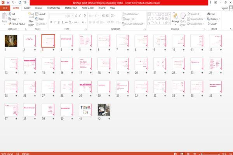Expand the Undo history dropdown arrow

[x=16, y=3]
